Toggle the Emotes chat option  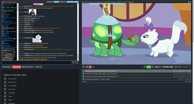[56, 2]
